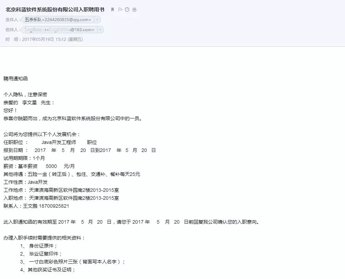Select list item 4、其他获奖证书及证明
The height and width of the screenshot is (279, 345).
[48, 270]
